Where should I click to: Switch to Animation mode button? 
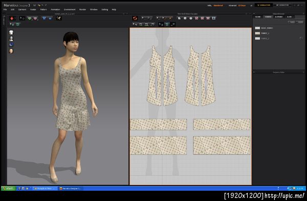pos(282,5)
